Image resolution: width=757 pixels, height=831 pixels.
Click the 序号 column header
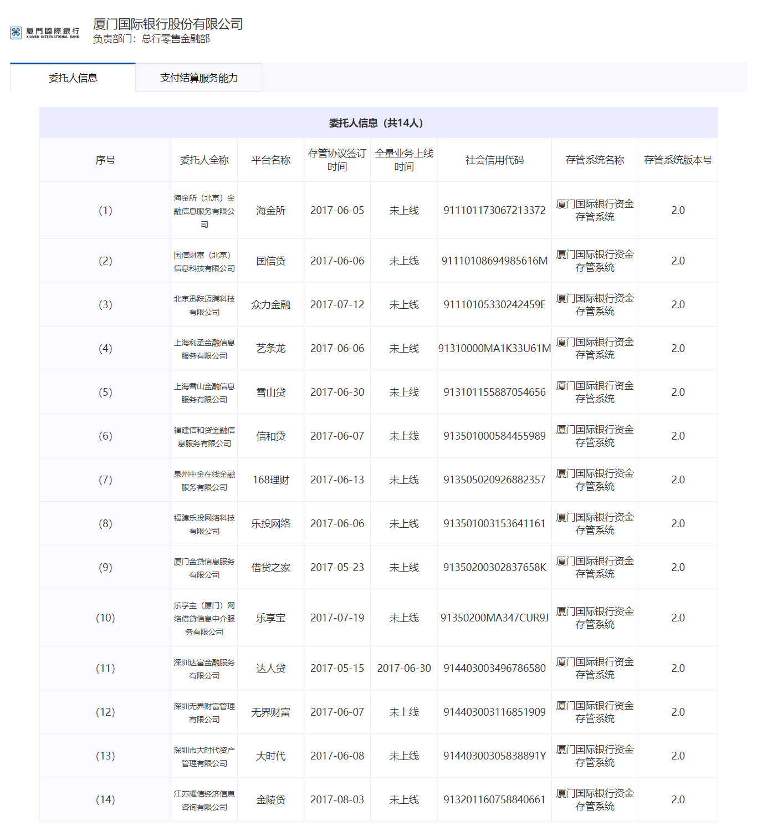105,160
